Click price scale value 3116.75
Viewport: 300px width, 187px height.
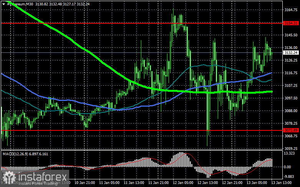pyautogui.click(x=291, y=73)
